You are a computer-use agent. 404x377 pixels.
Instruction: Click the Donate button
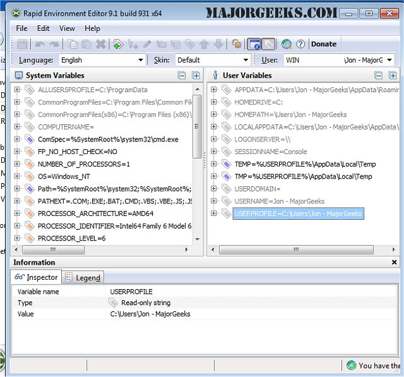point(324,44)
